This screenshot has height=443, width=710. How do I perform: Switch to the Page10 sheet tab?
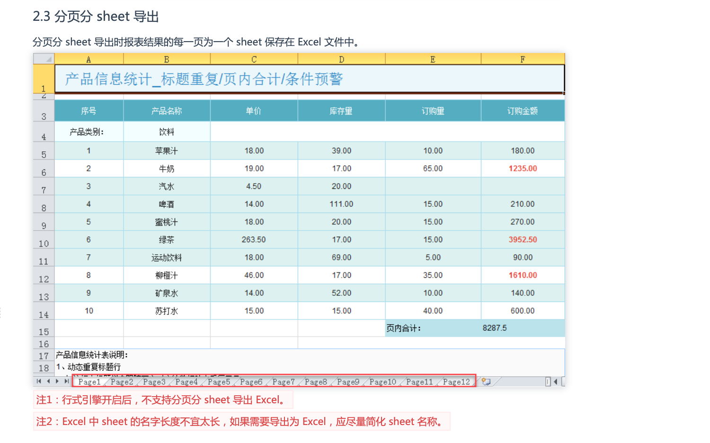(382, 382)
